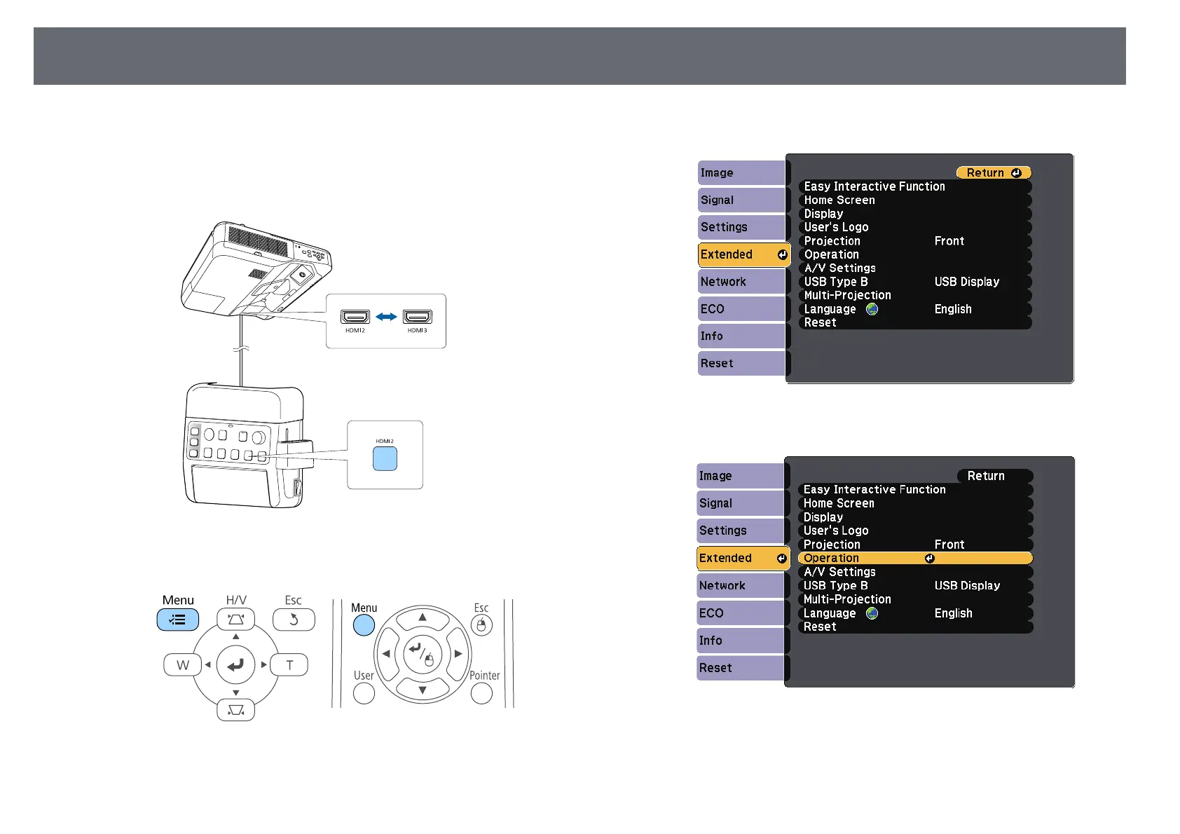
Task: Click the globe icon beside Language in Return-highlighted menu
Action: click(872, 309)
